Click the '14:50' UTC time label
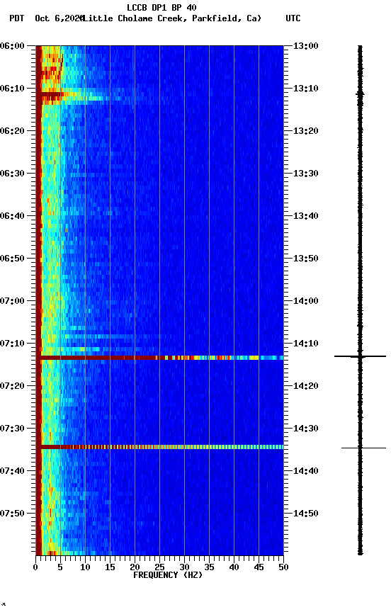The width and height of the screenshot is (391, 612). 306,514
